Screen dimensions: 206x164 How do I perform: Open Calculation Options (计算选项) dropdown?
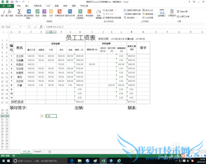[x=172, y=14]
